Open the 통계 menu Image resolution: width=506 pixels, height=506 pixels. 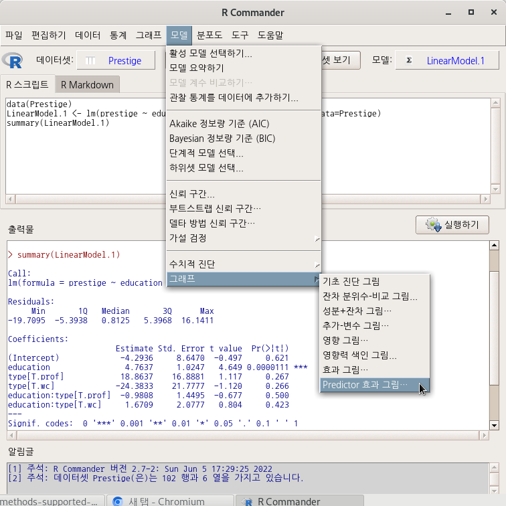click(x=118, y=35)
